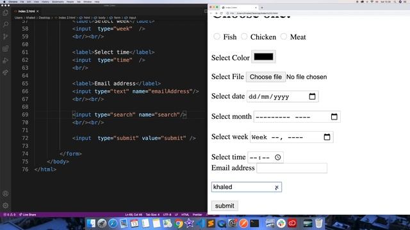Click the split editor icon

[x=206, y=11]
